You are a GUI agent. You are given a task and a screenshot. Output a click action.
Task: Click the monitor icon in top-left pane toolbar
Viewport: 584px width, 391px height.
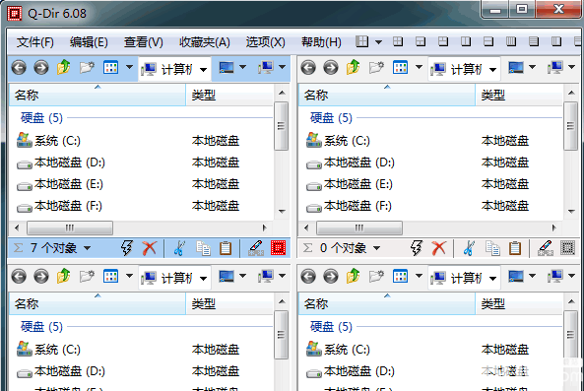(227, 67)
